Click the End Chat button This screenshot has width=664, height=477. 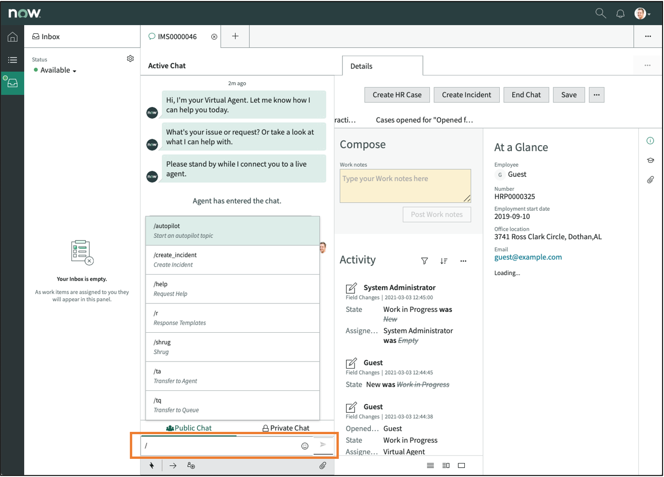click(x=526, y=95)
